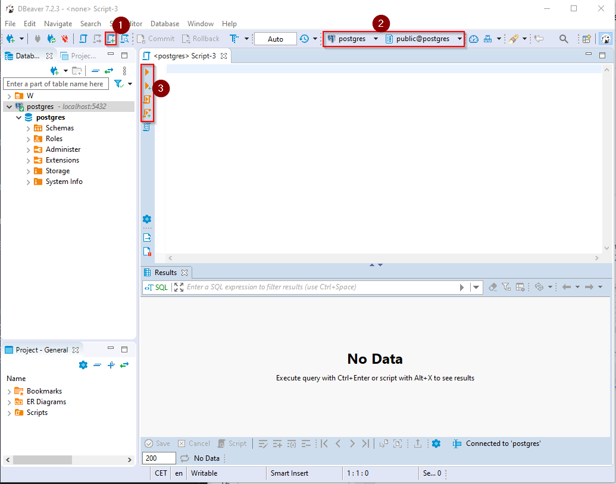Screen dimensions: 616x484
Task: Open Database Navigator view menu dots
Action: (x=124, y=71)
